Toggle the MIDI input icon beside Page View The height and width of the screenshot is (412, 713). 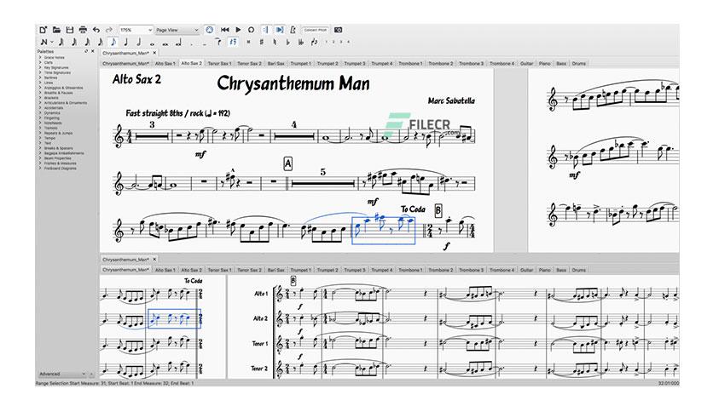209,30
